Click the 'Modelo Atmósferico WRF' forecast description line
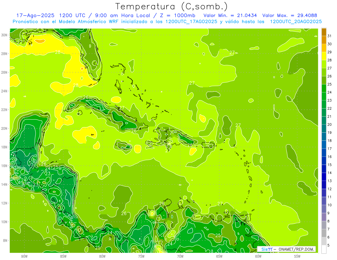337x260 pixels. pyautogui.click(x=167, y=22)
